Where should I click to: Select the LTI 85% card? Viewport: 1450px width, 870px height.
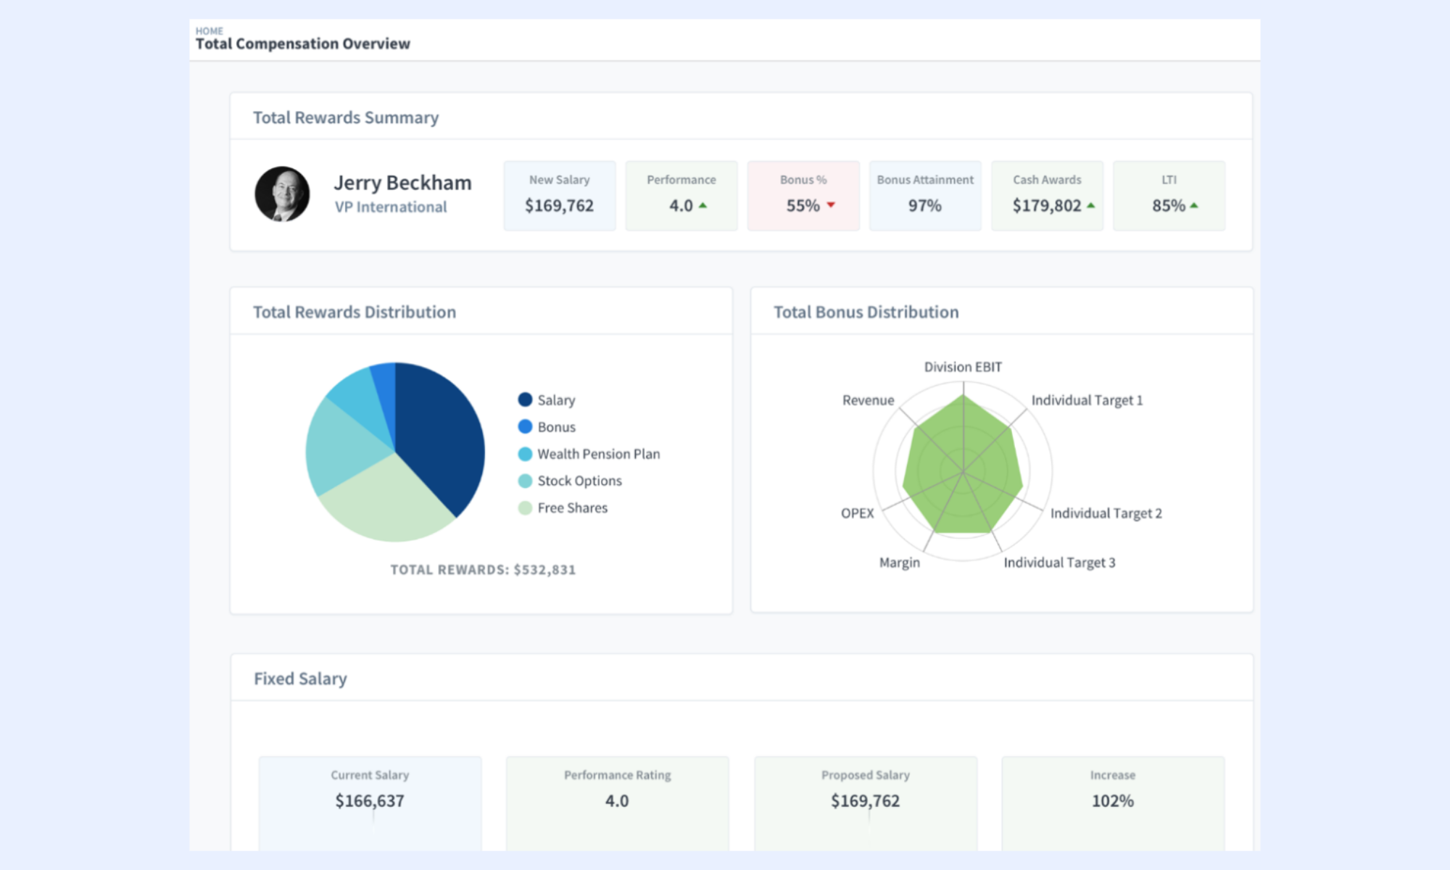1169,196
